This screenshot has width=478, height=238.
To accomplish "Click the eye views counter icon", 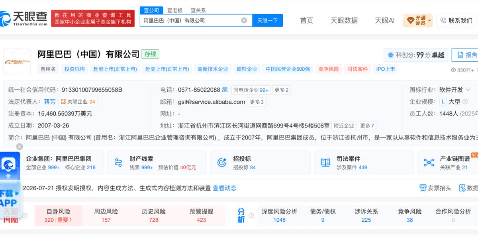I will click(453, 70).
